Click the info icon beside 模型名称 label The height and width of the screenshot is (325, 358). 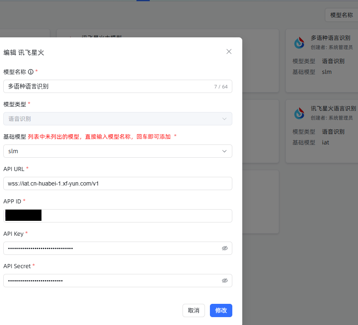point(30,72)
